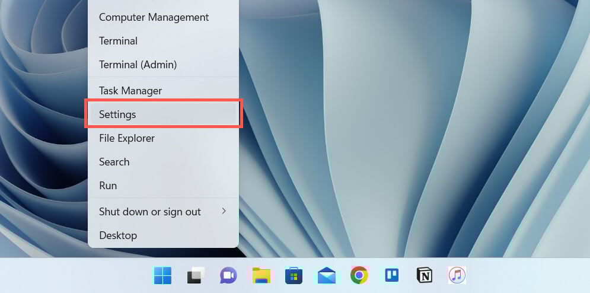This screenshot has height=293, width=590.
Task: Launch Google Chrome from the taskbar
Action: click(x=359, y=275)
